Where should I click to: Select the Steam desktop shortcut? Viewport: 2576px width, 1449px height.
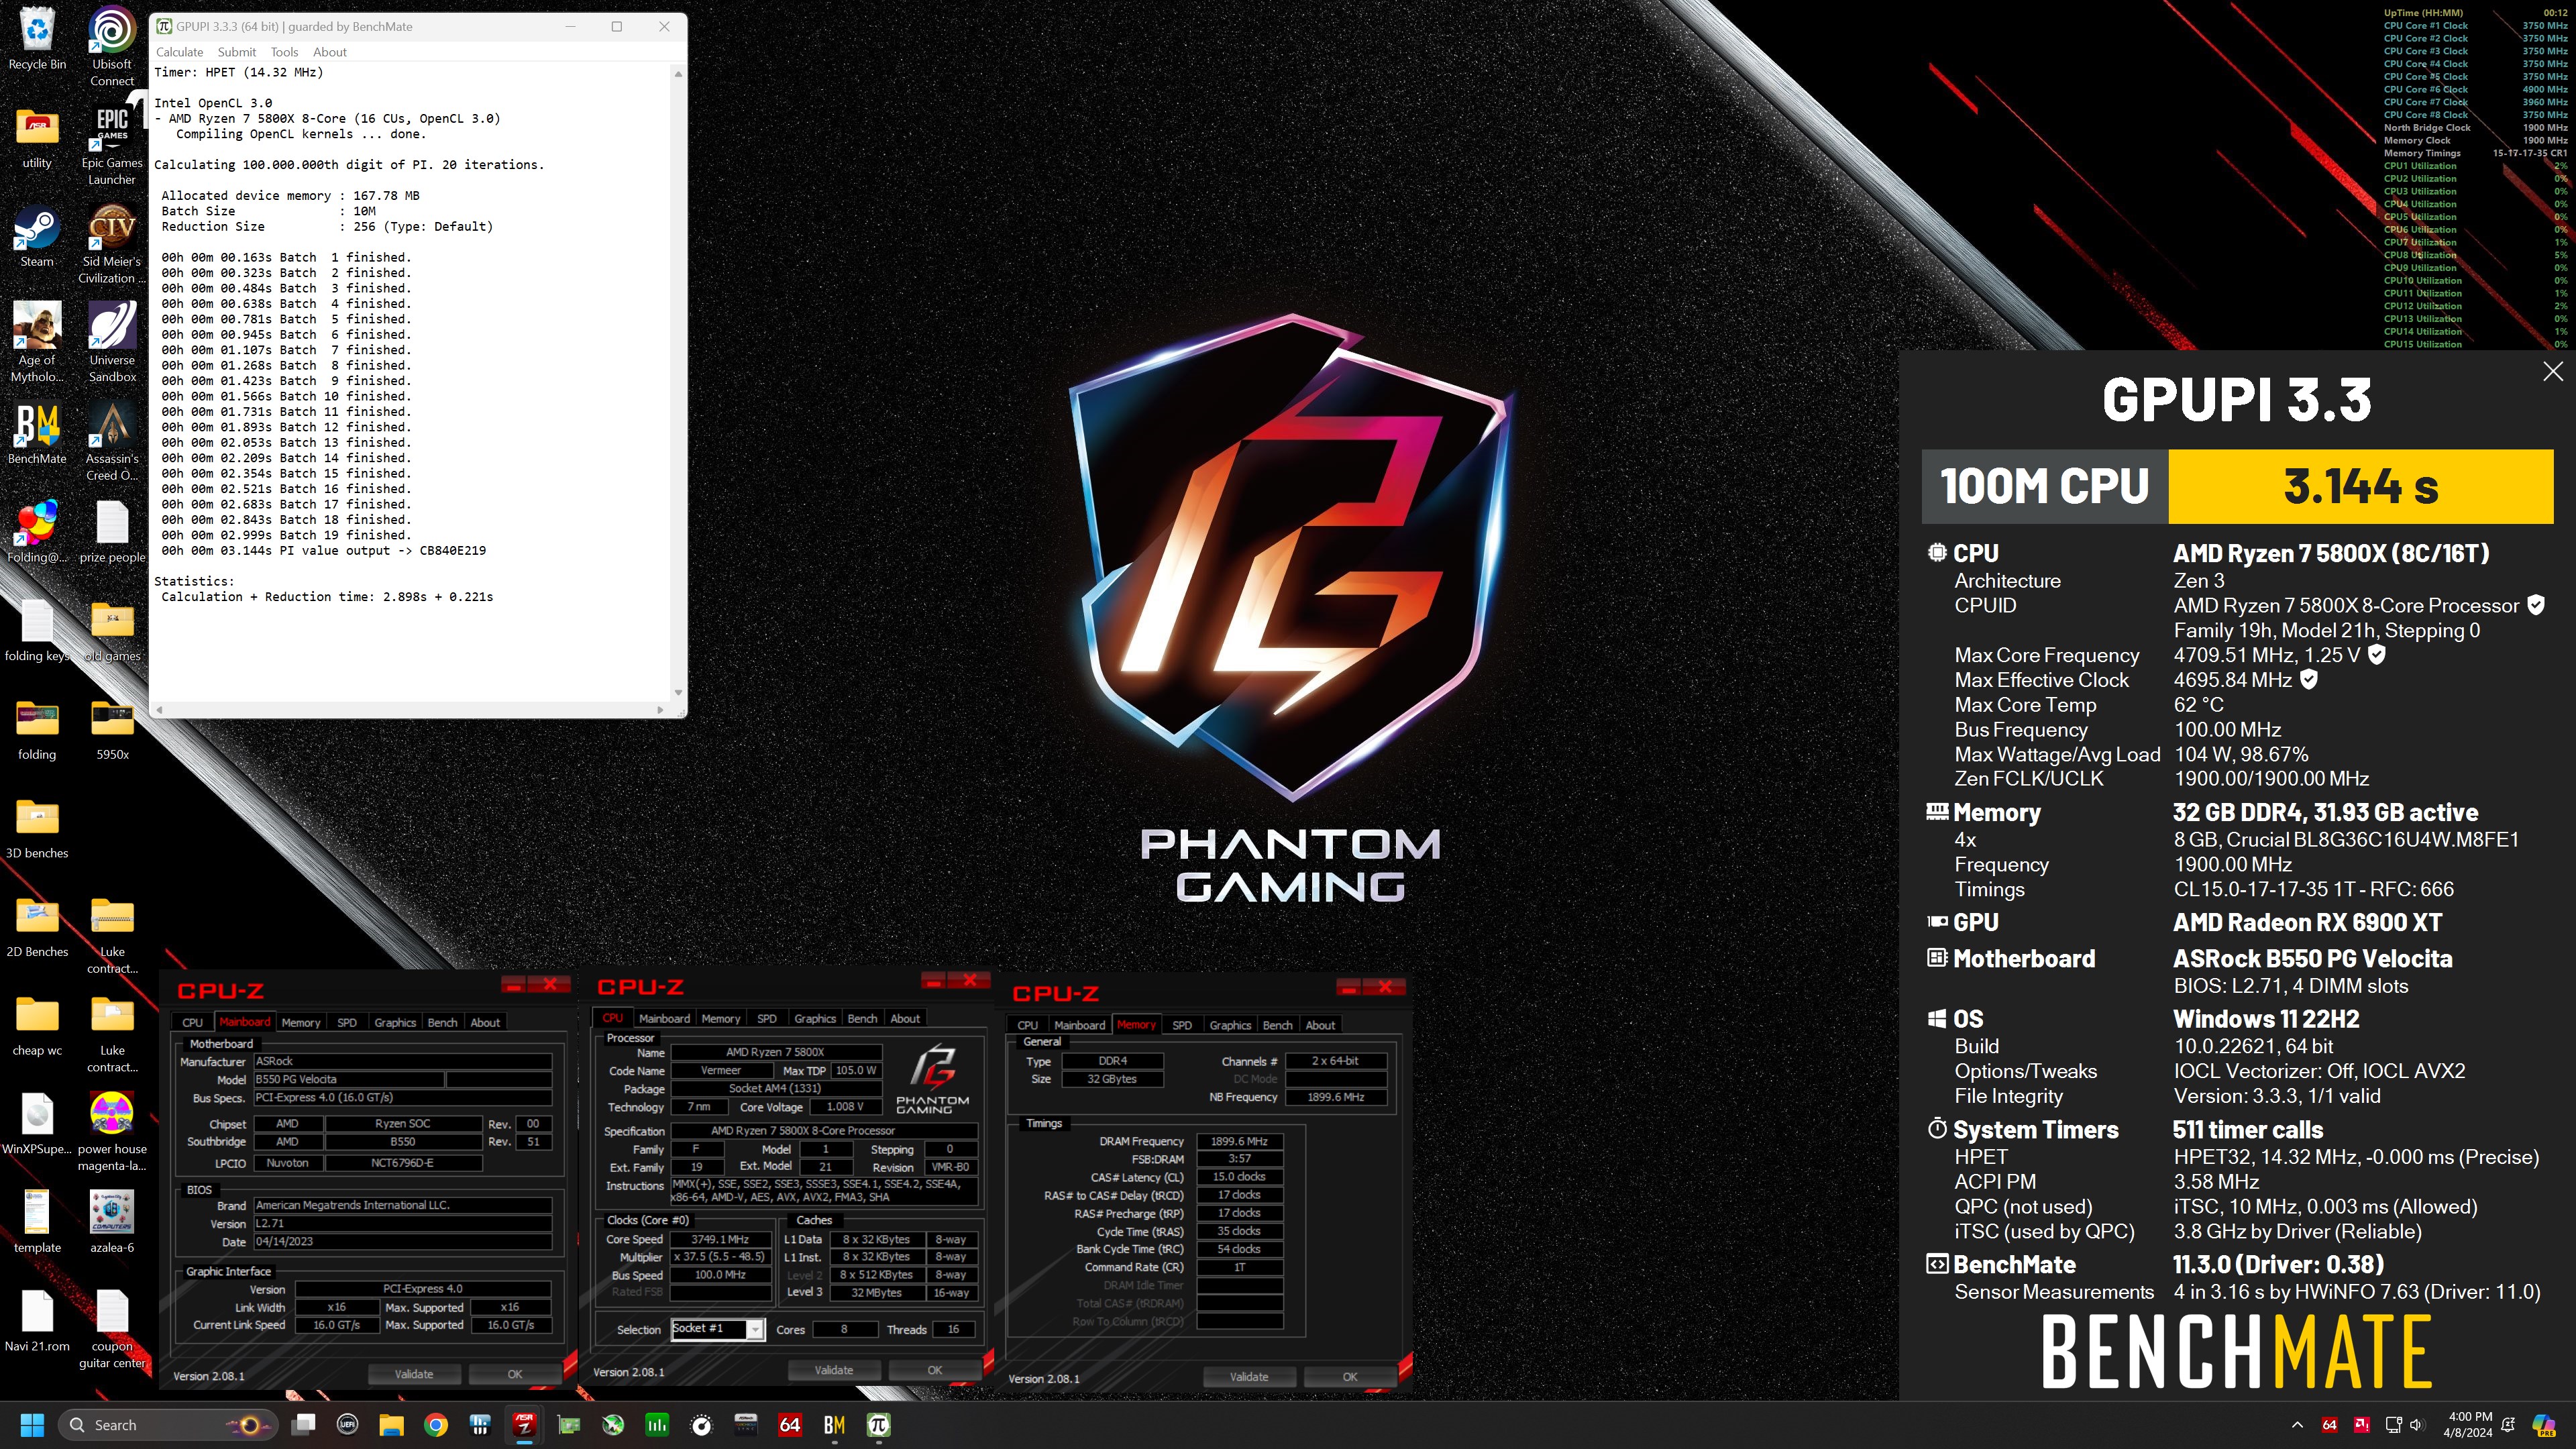37,235
